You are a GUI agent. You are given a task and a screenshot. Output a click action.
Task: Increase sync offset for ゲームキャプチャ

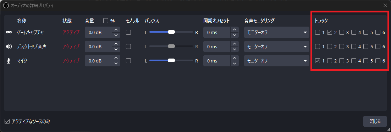coord(234,29)
